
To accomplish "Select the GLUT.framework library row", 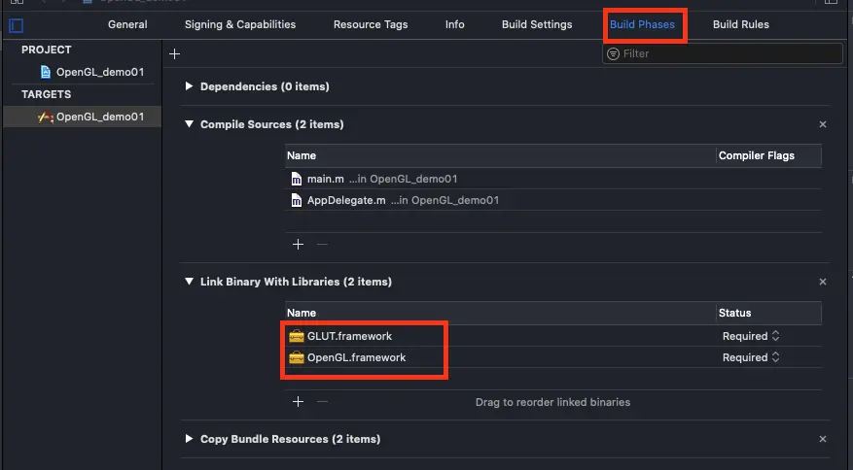I will point(553,336).
